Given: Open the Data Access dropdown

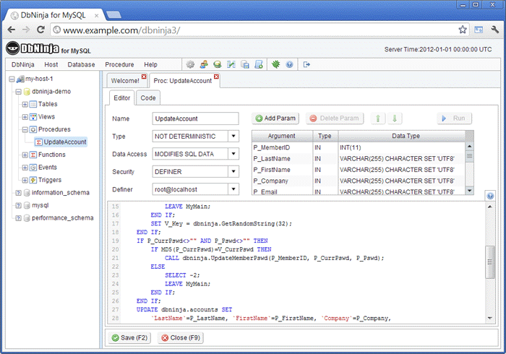Looking at the screenshot, I should 233,154.
